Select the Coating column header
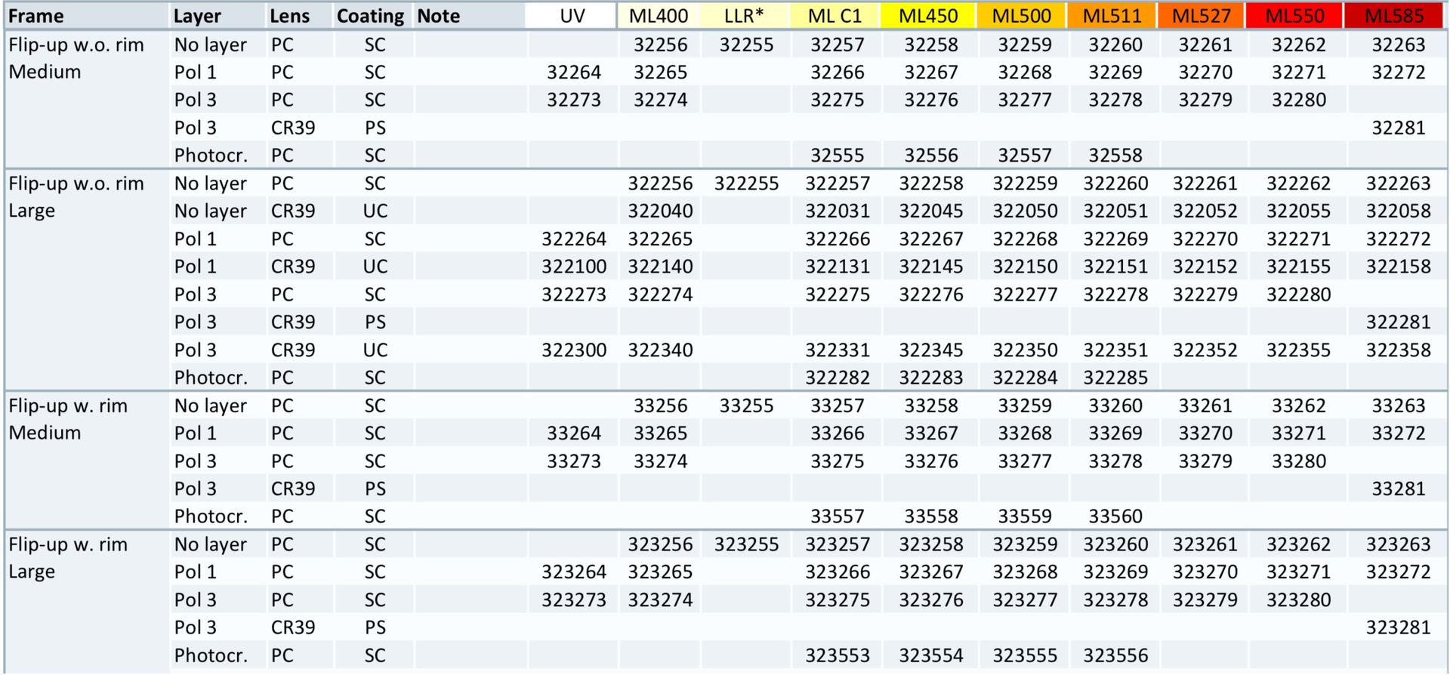Image resolution: width=1450 pixels, height=675 pixels. click(370, 16)
